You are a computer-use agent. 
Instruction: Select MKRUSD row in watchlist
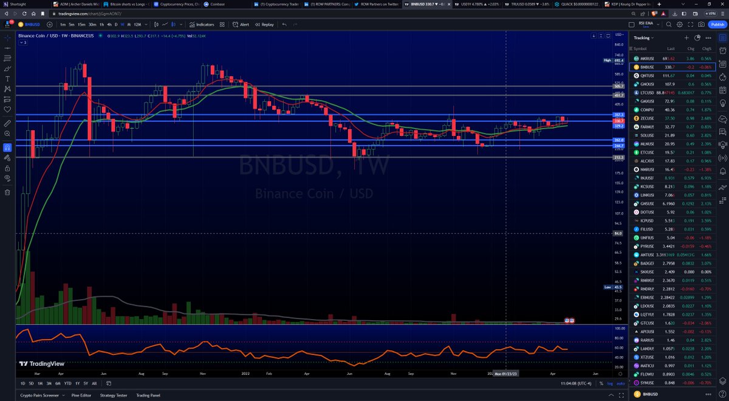(673, 58)
